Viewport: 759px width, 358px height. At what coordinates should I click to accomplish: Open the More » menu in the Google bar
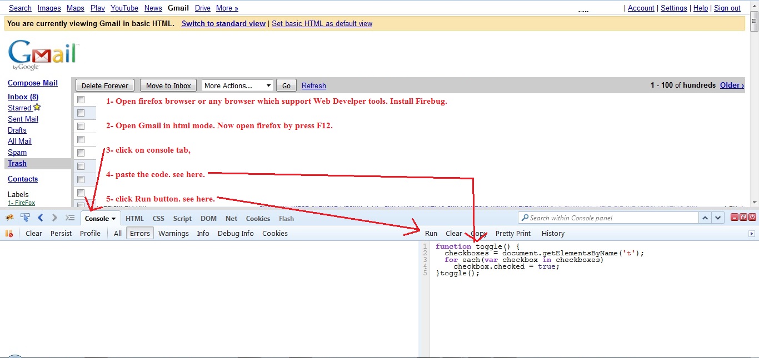pos(227,8)
